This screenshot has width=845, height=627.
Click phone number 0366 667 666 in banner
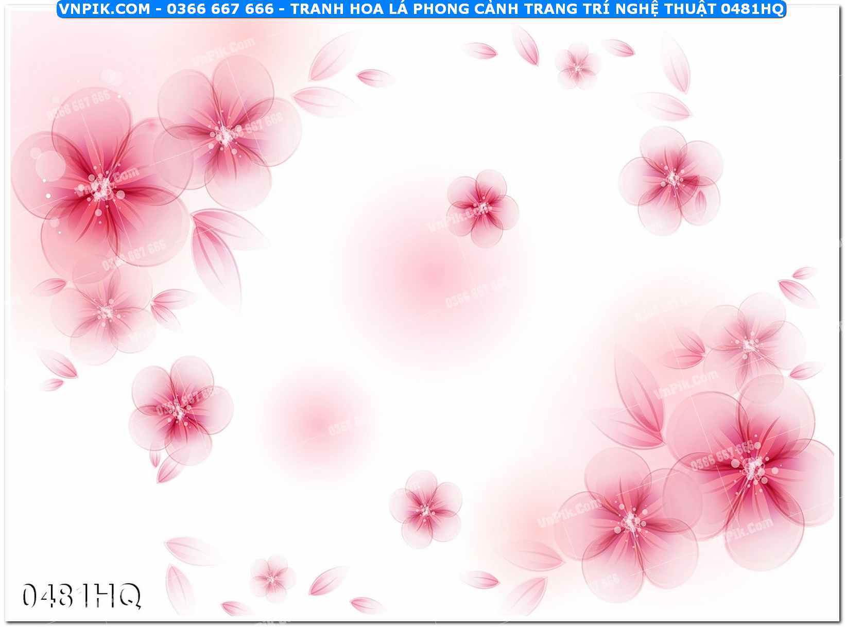(220, 9)
